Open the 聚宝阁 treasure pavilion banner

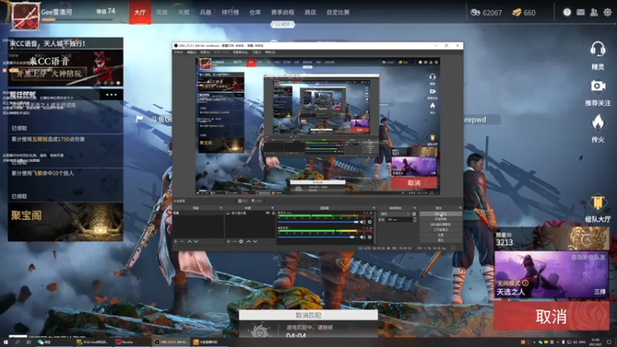[x=66, y=222]
